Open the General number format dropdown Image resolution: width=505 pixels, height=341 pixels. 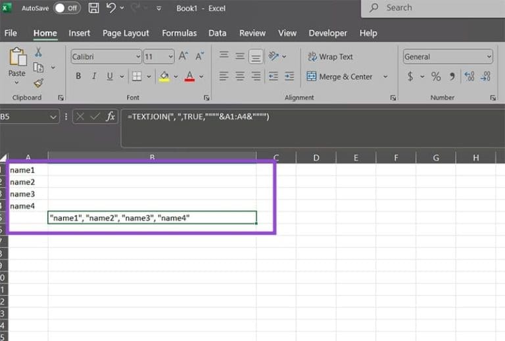click(x=447, y=57)
